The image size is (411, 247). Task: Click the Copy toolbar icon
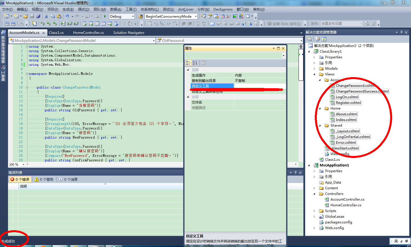(x=53, y=16)
